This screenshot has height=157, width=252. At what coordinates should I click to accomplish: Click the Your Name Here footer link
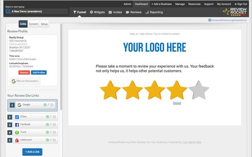click(192, 142)
